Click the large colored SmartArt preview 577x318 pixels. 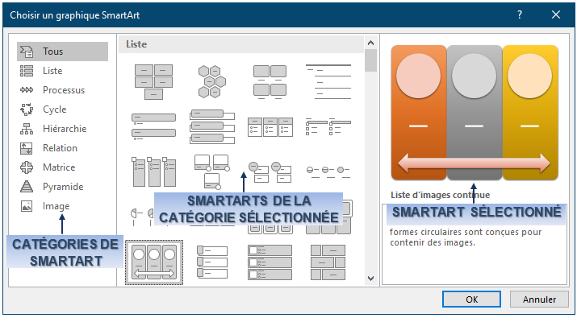tap(475, 113)
